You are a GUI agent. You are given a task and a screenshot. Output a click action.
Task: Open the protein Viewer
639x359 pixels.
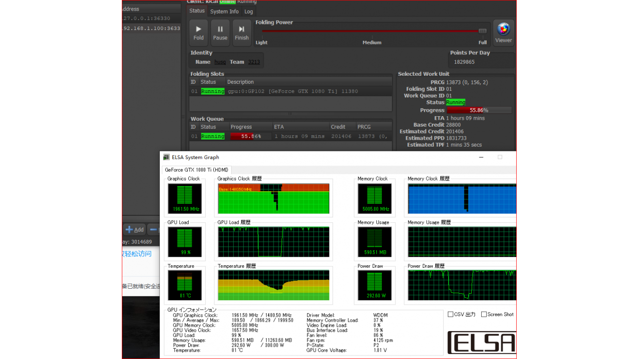pyautogui.click(x=503, y=33)
